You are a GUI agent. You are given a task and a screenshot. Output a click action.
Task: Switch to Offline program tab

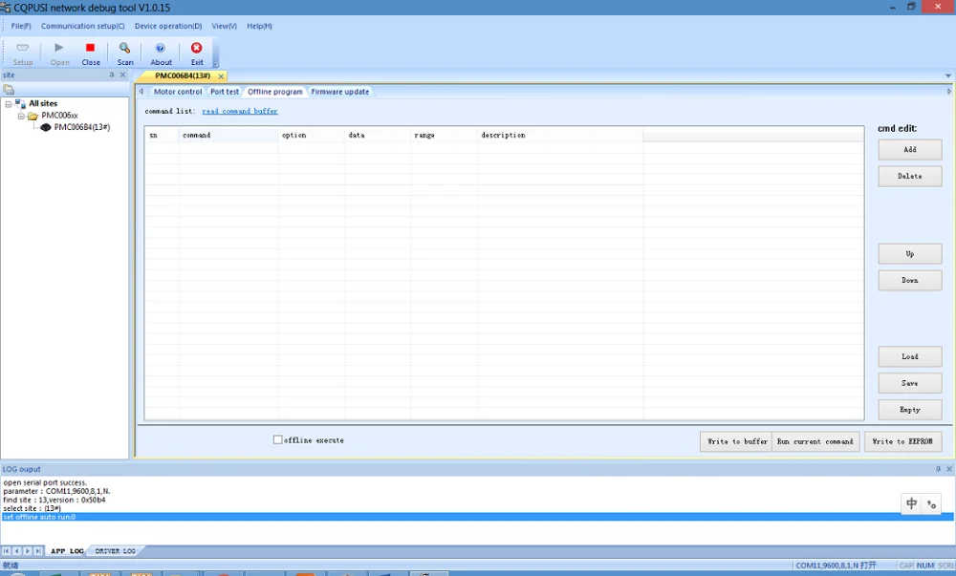pyautogui.click(x=275, y=92)
